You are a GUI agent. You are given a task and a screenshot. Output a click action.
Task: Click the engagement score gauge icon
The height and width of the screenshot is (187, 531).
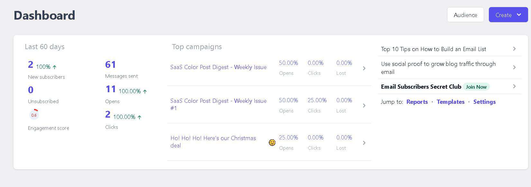pyautogui.click(x=34, y=115)
